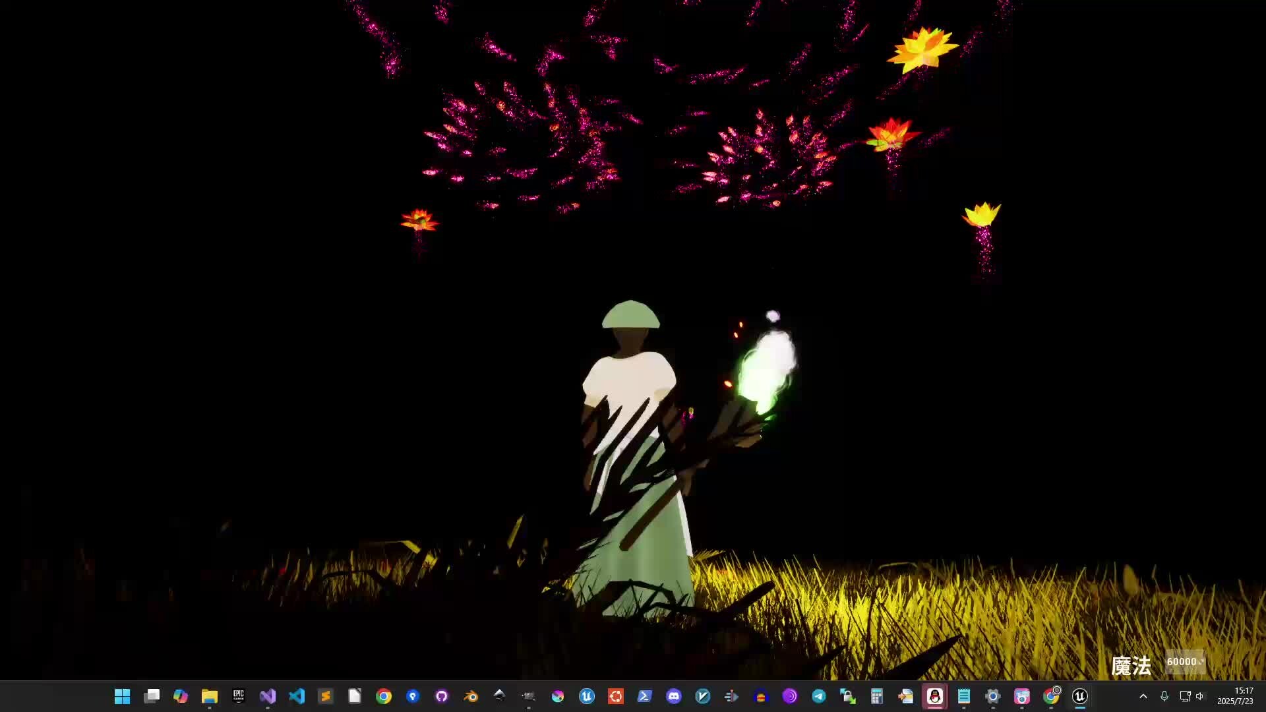The image size is (1266, 712).
Task: Open the 60000 magic value dropdown
Action: (x=1185, y=662)
